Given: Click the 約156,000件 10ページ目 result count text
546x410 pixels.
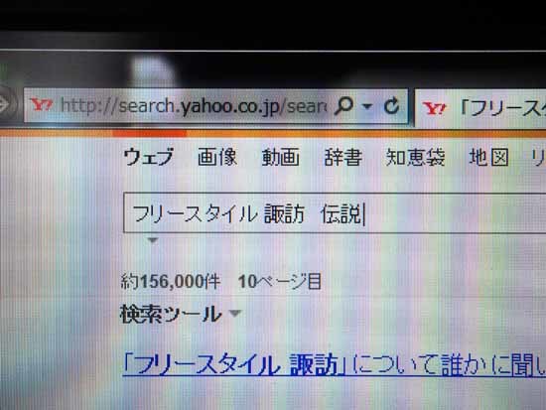Looking at the screenshot, I should 221,282.
